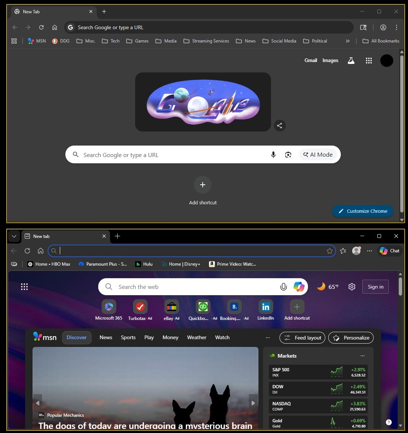
Task: Open the MSN app launcher grid
Action: 24,287
